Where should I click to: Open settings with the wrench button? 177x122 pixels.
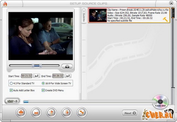[82, 112]
